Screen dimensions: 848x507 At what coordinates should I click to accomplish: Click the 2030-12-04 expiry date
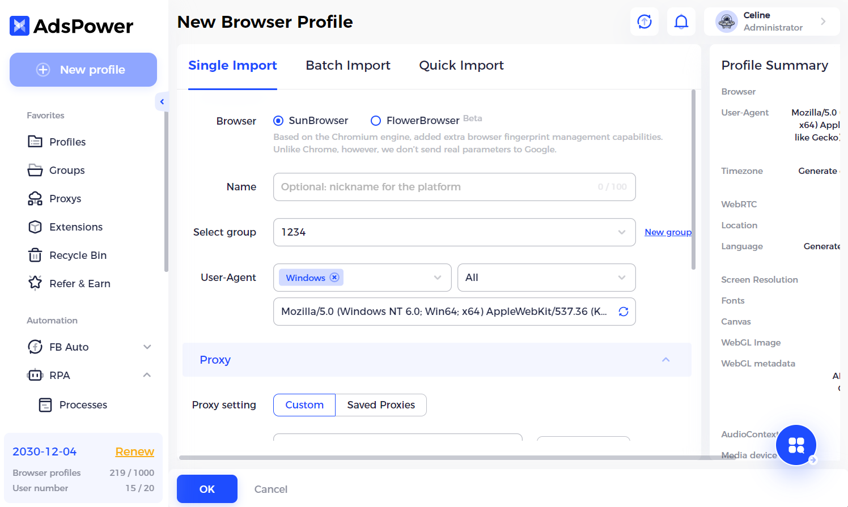[44, 451]
